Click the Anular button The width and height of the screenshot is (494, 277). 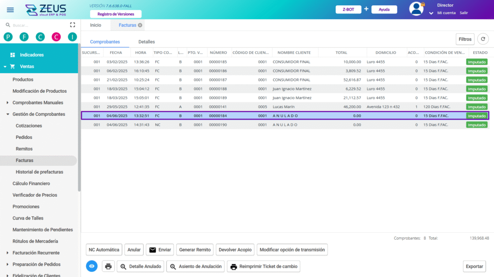point(134,250)
